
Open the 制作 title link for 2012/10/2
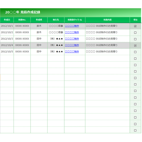pyautogui.click(x=72, y=32)
